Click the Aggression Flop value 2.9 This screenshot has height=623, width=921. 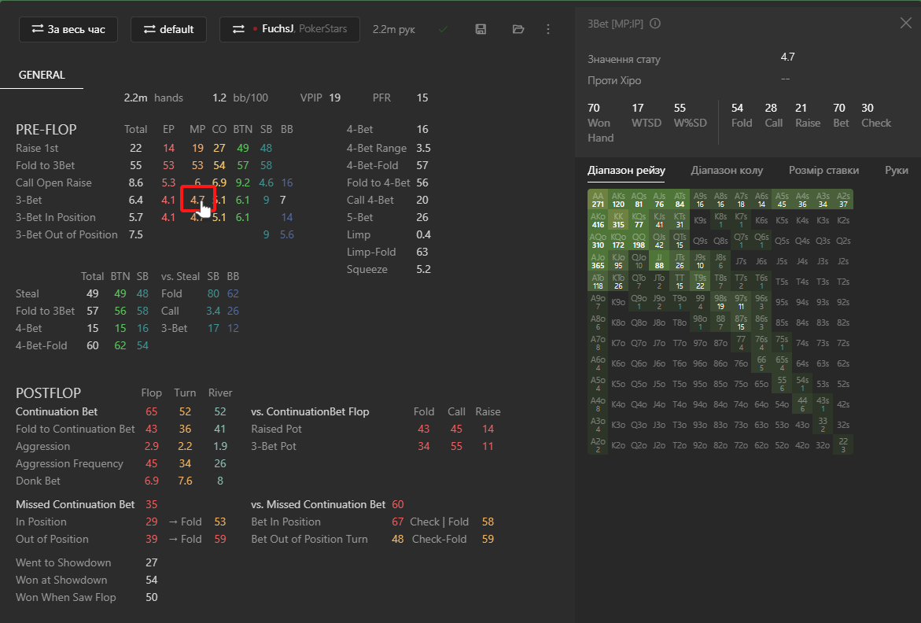click(152, 446)
